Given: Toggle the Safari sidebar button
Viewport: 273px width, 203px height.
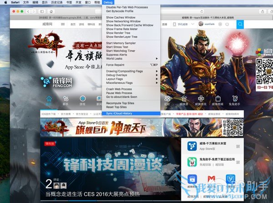Looking at the screenshot, I should pos(42,11).
